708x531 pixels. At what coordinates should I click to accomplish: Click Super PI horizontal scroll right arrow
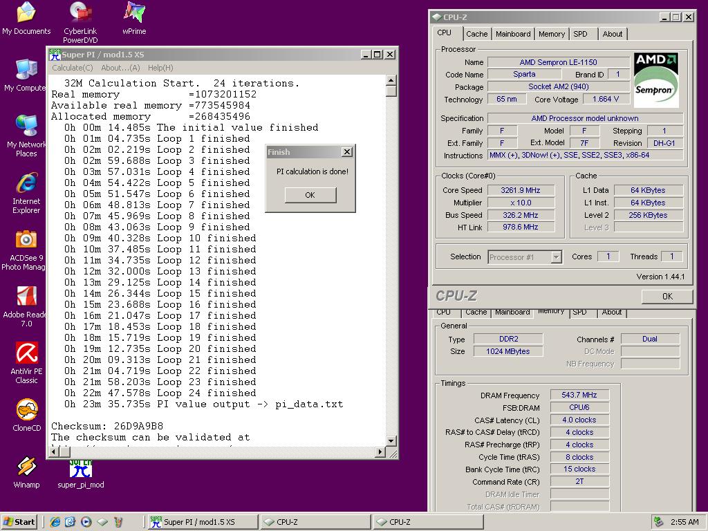[x=380, y=451]
